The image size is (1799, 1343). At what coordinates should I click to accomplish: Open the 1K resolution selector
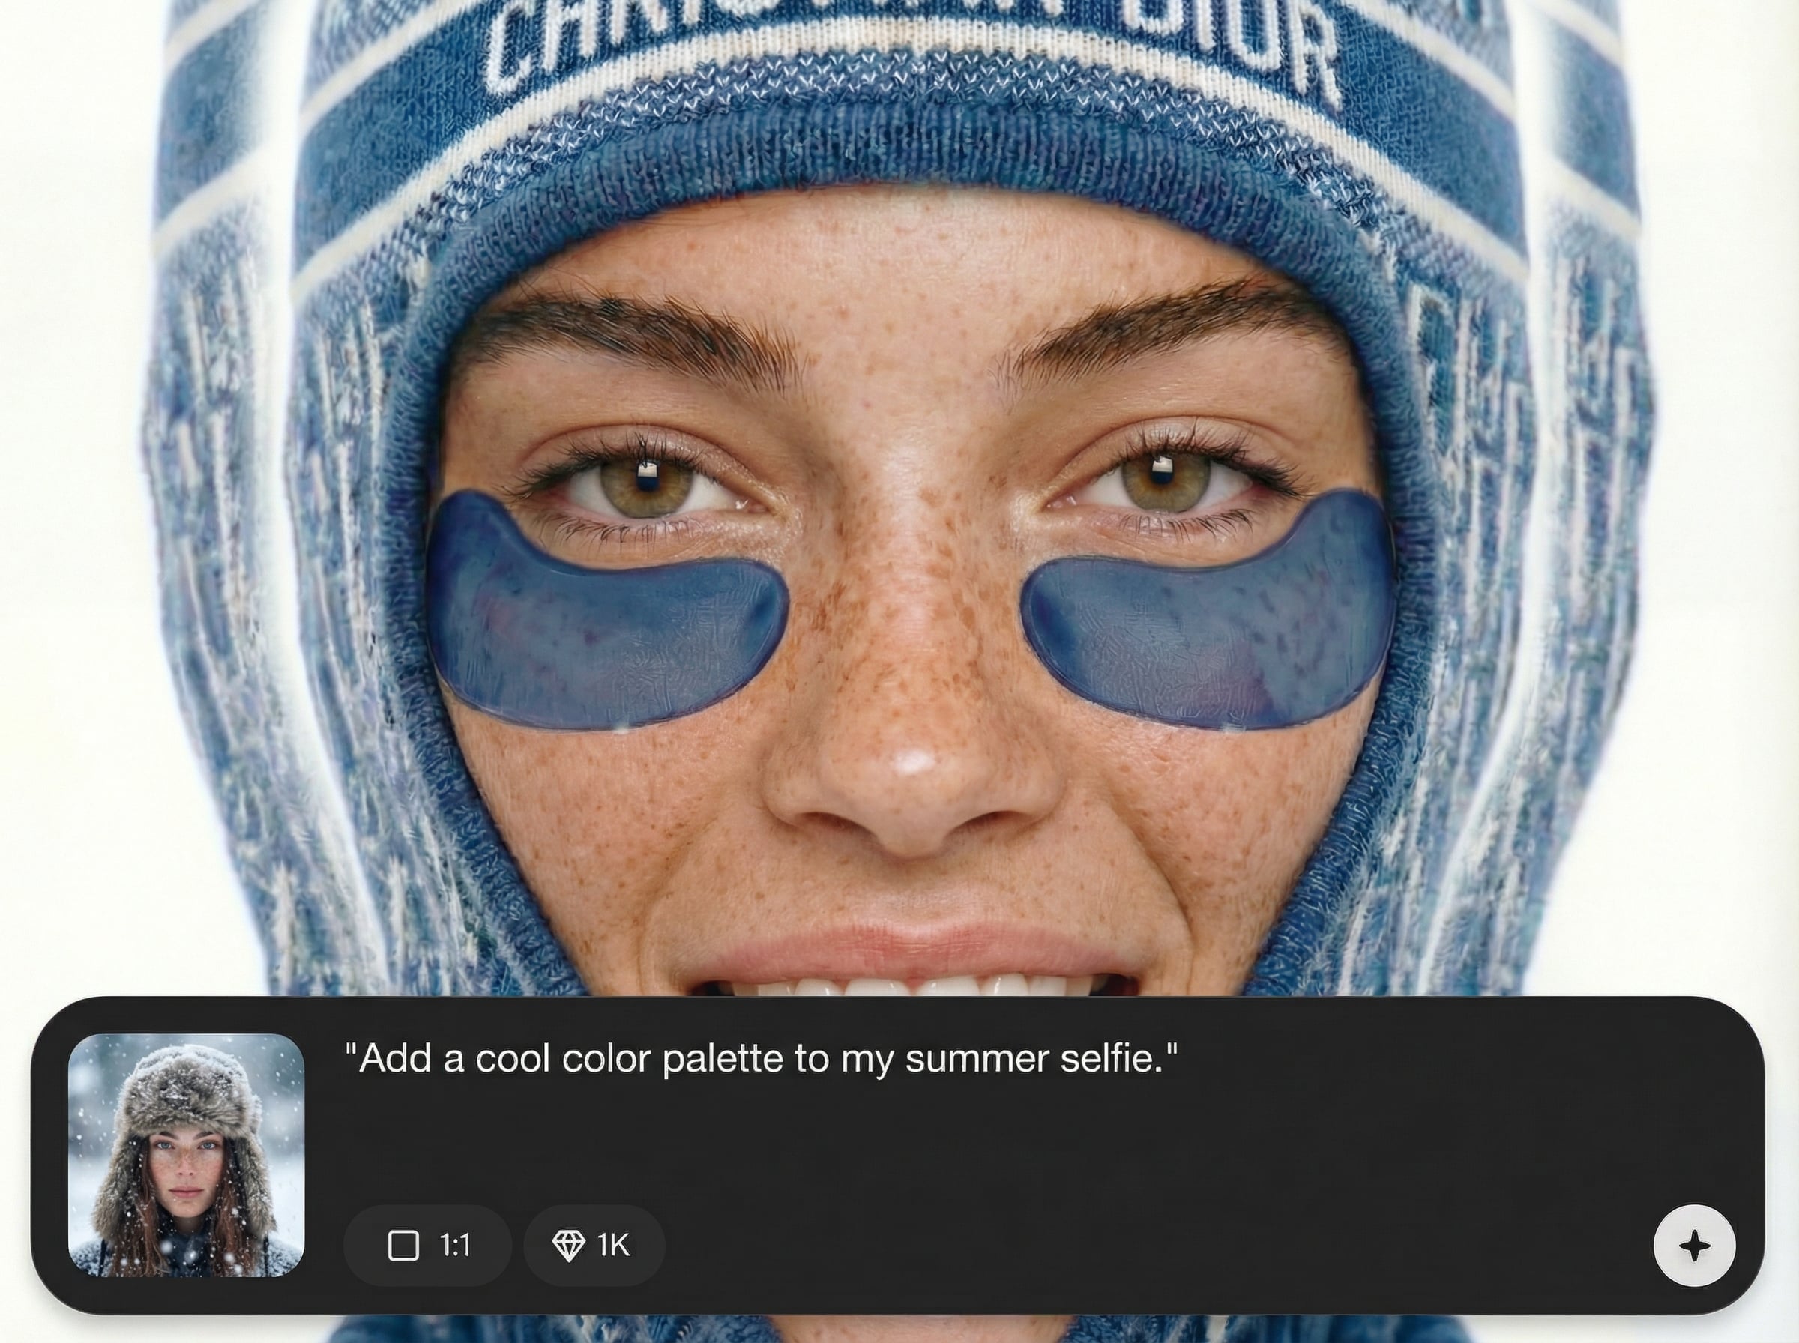click(x=594, y=1245)
